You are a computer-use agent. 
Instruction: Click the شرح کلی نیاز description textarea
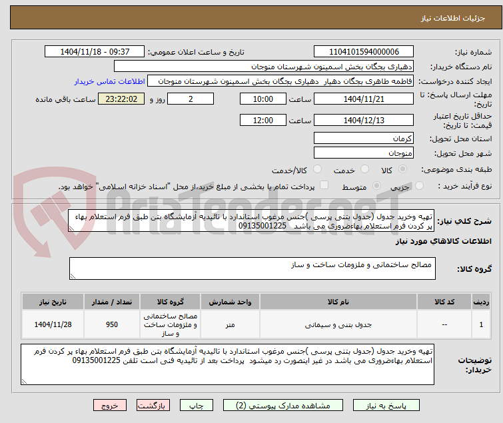(x=251, y=220)
